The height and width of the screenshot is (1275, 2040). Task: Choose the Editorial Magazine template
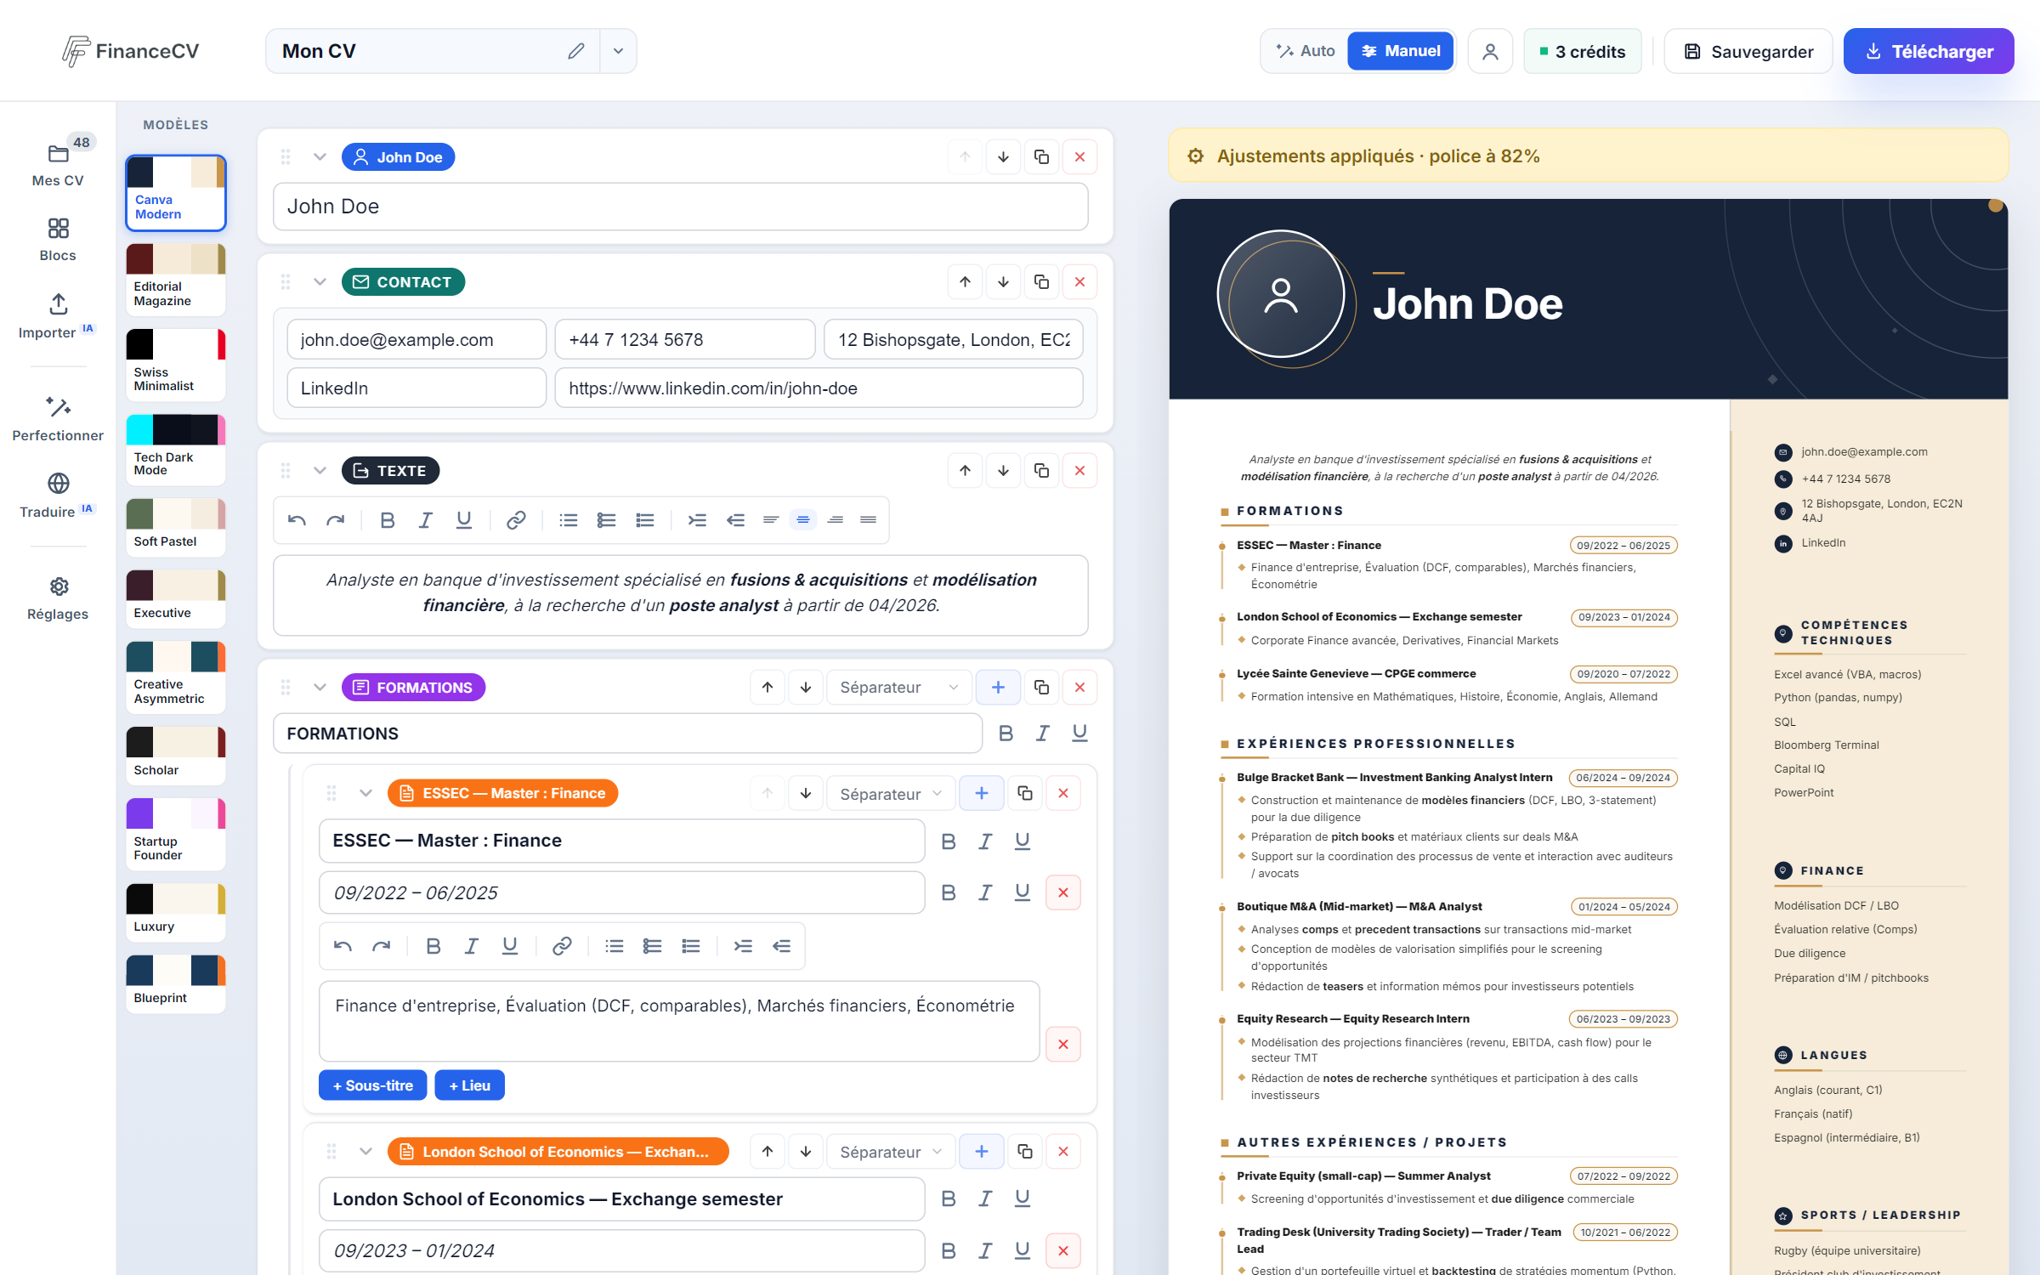point(176,279)
